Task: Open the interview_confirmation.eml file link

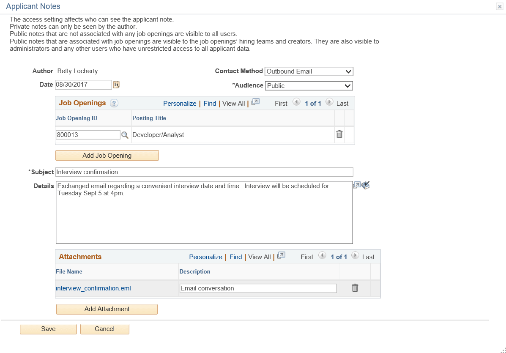Action: click(93, 288)
